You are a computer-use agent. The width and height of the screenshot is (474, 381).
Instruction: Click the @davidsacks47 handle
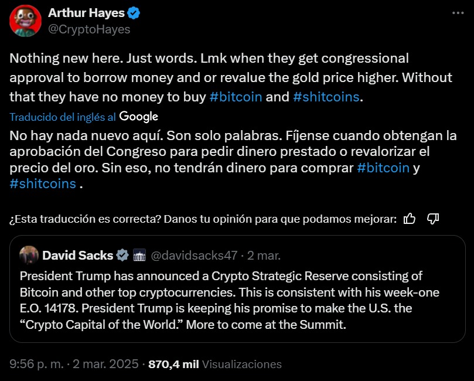(x=195, y=255)
